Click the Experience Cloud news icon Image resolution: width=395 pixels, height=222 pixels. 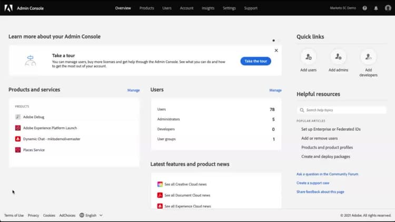[x=160, y=206]
